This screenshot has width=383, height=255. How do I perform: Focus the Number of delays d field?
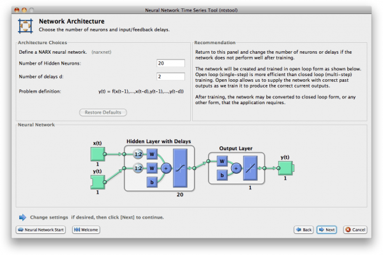pos(170,77)
